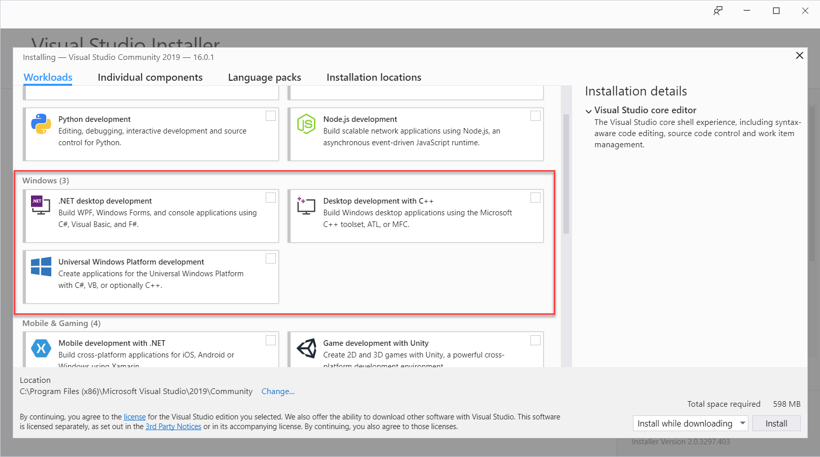820x457 pixels.
Task: Check the Node.js development workload
Action: 535,116
